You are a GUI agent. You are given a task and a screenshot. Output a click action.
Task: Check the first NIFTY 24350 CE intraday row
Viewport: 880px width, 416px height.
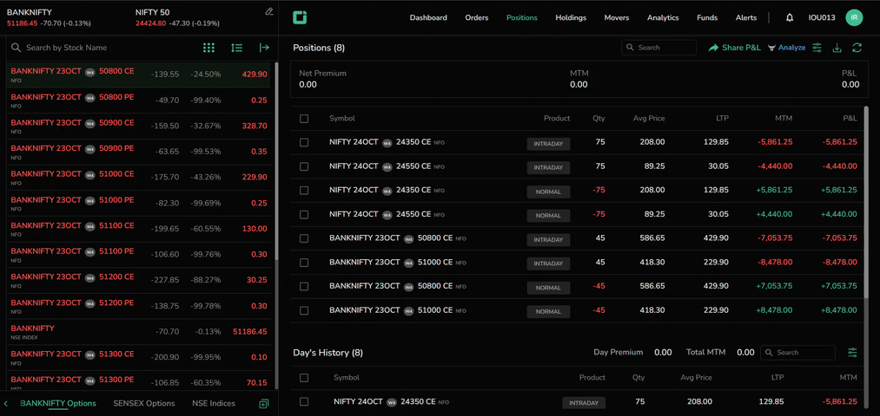click(x=304, y=142)
